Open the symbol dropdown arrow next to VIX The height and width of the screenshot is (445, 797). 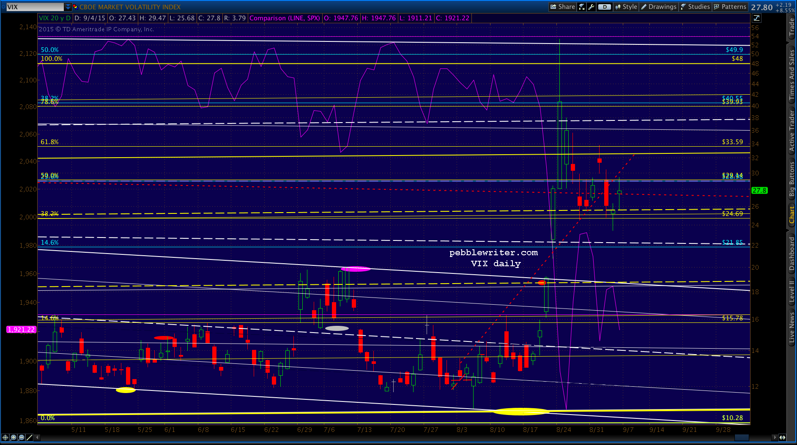tap(68, 7)
